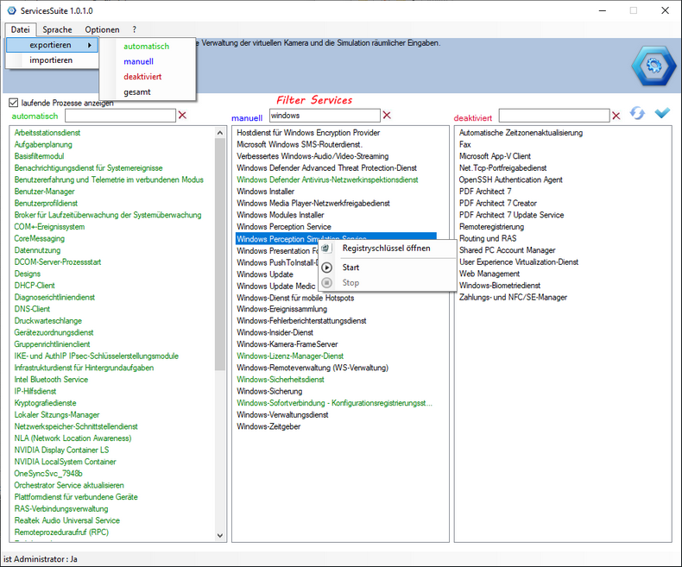Image resolution: width=682 pixels, height=567 pixels.
Task: Select manuell in the export submenu
Action: pyautogui.click(x=138, y=61)
